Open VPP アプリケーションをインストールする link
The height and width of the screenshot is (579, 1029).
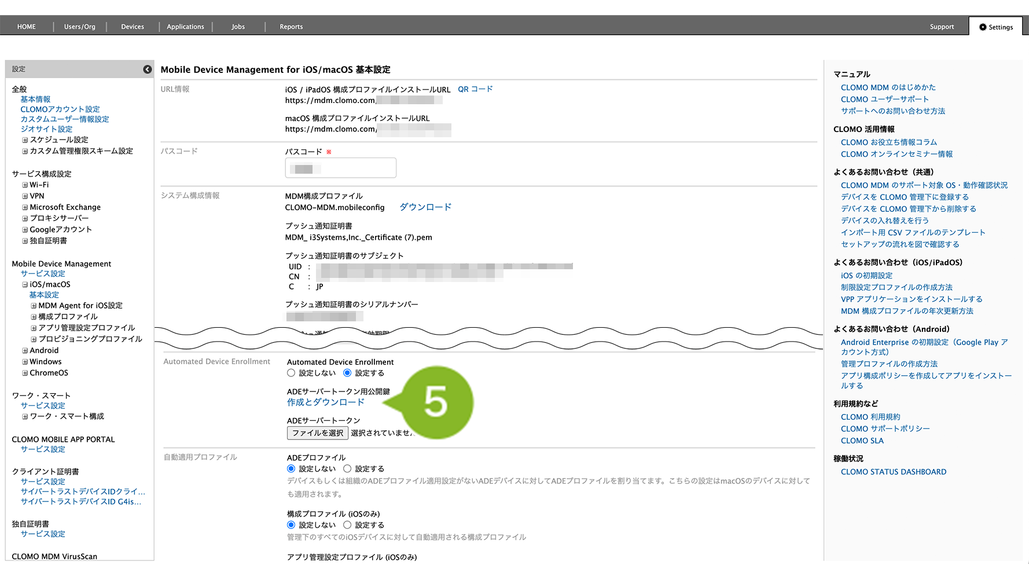912,299
